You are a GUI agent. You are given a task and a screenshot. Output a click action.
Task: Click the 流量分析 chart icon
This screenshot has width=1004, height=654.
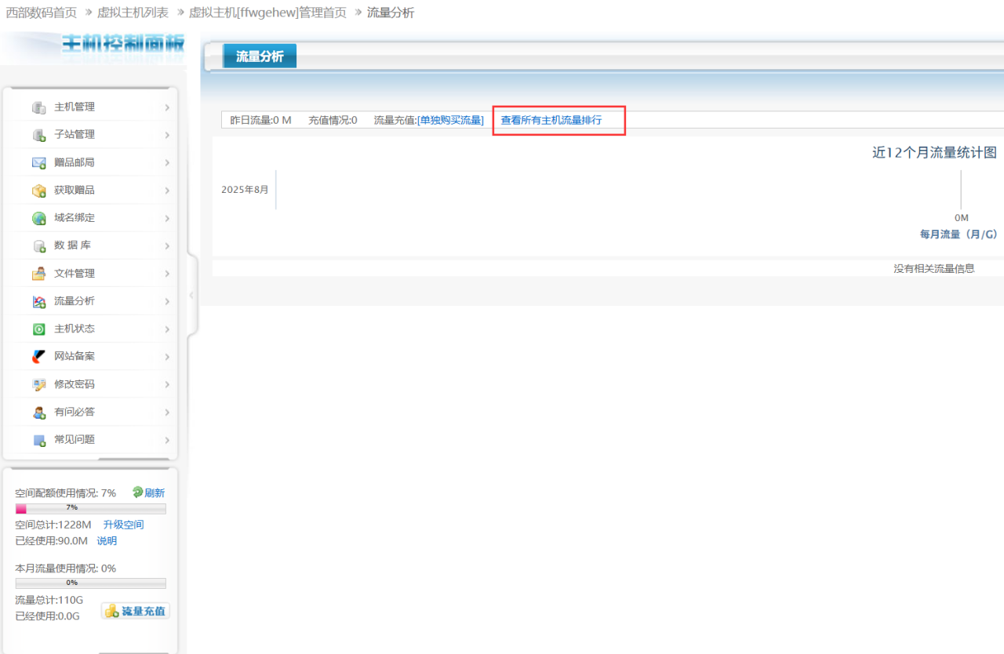(38, 302)
